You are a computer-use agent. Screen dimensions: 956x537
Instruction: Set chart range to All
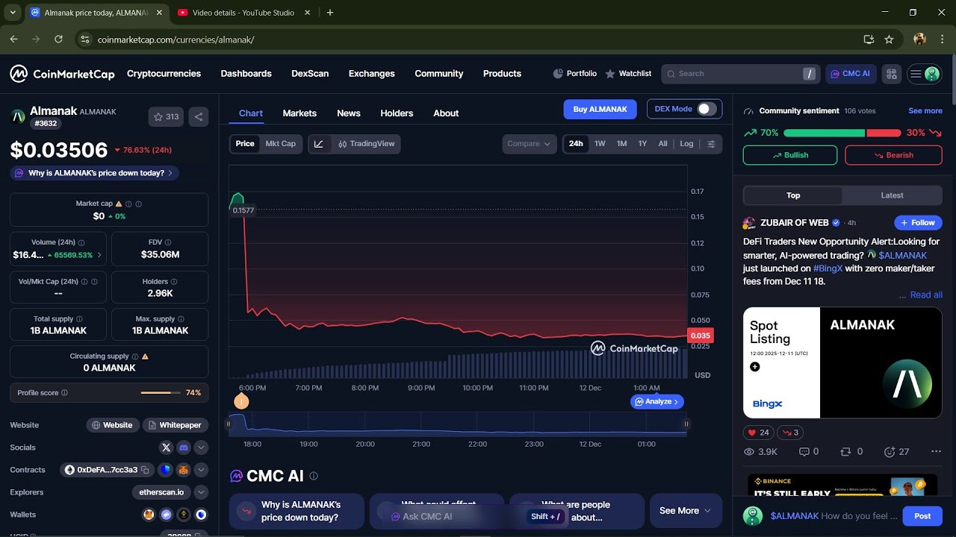662,144
